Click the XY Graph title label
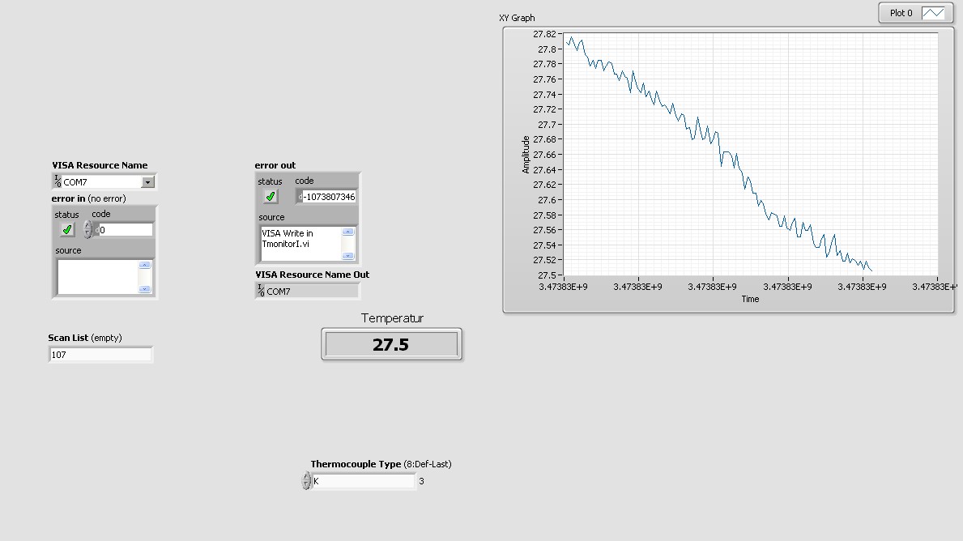Image resolution: width=963 pixels, height=541 pixels. [x=517, y=18]
